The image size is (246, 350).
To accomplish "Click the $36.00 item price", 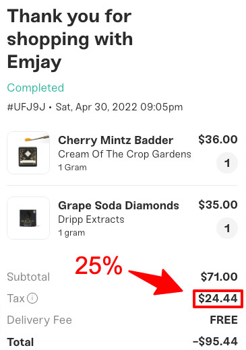I will [x=218, y=139].
